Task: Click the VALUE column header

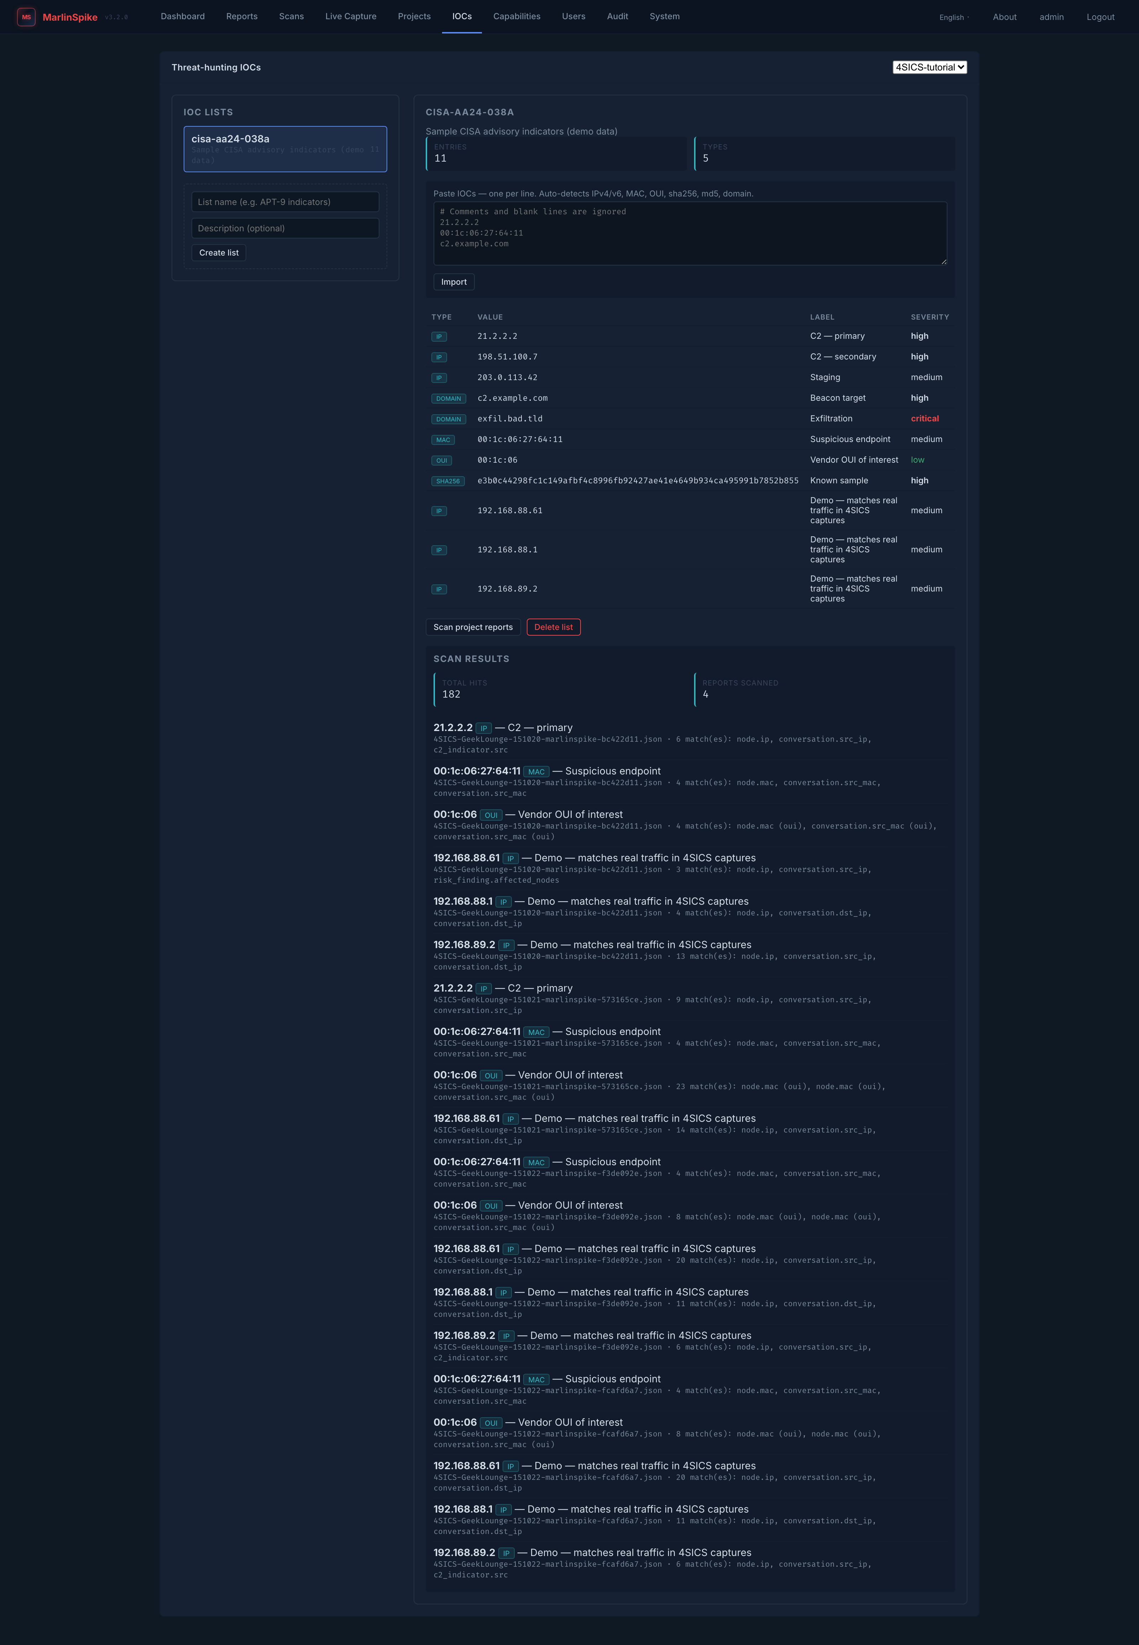Action: pyautogui.click(x=490, y=317)
